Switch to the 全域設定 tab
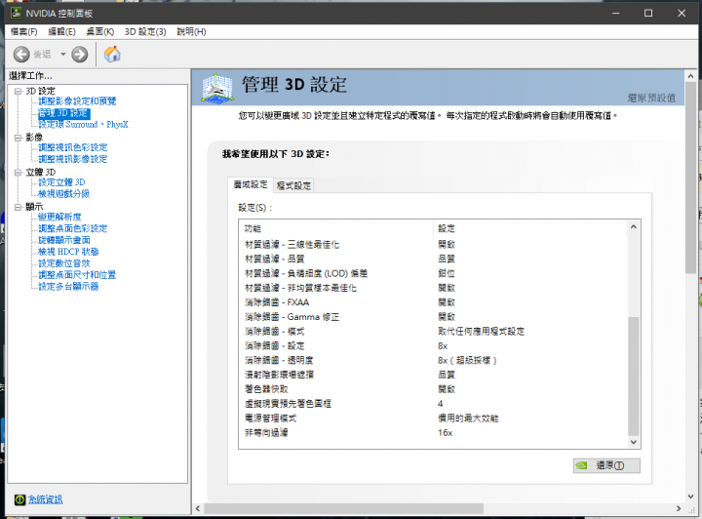The height and width of the screenshot is (519, 702). click(251, 184)
